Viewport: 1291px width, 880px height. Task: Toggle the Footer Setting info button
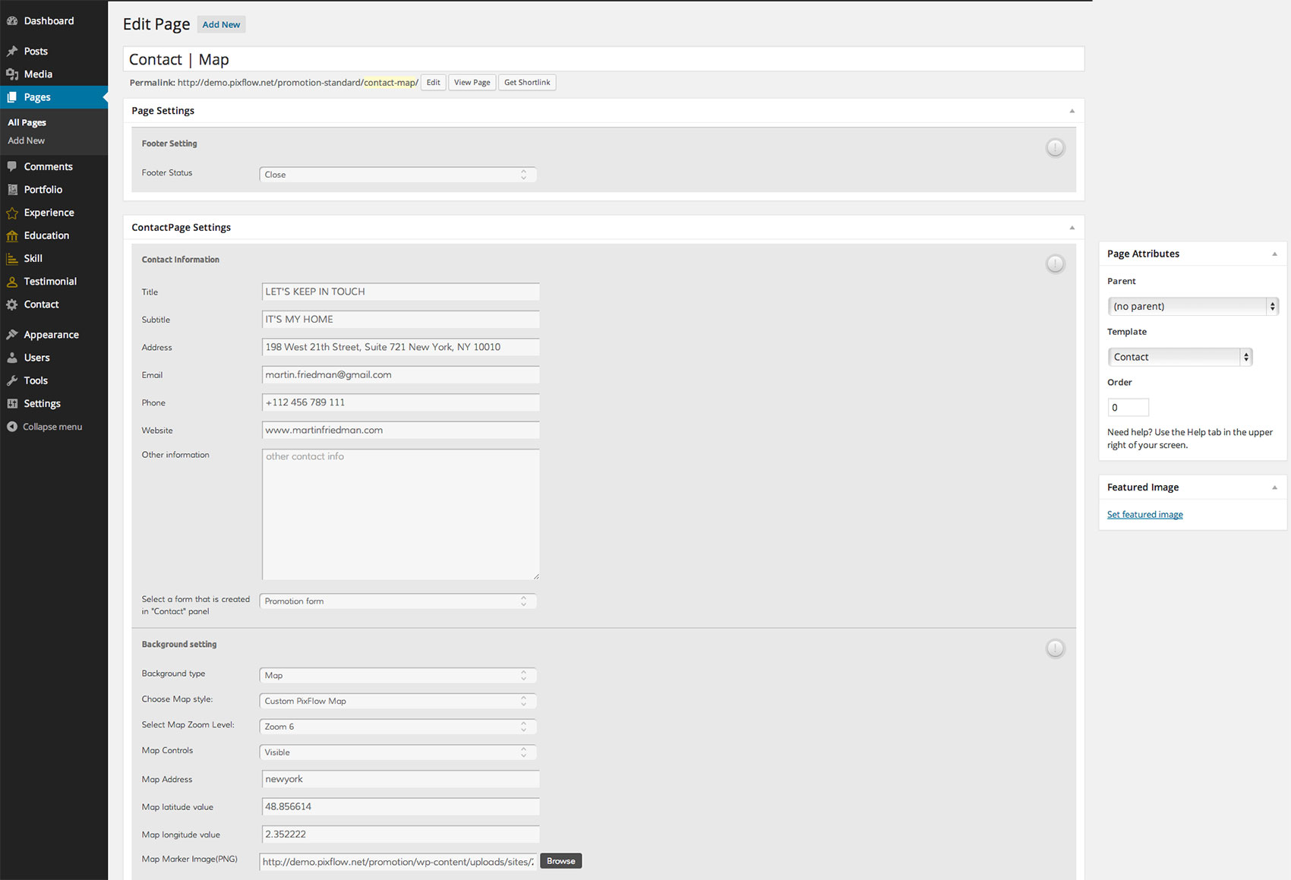1055,148
